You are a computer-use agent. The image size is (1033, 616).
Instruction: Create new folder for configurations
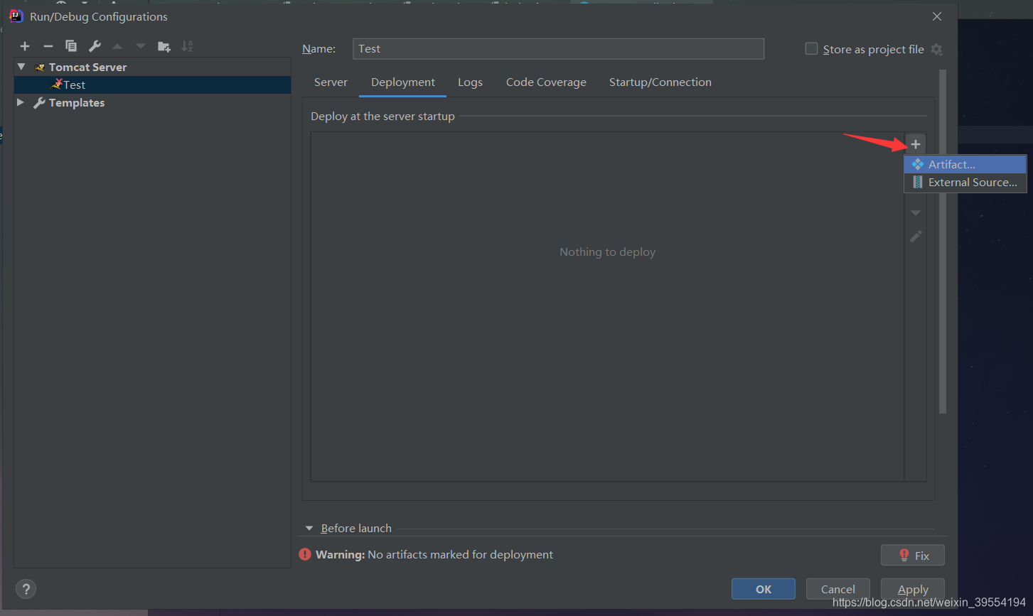coord(164,46)
